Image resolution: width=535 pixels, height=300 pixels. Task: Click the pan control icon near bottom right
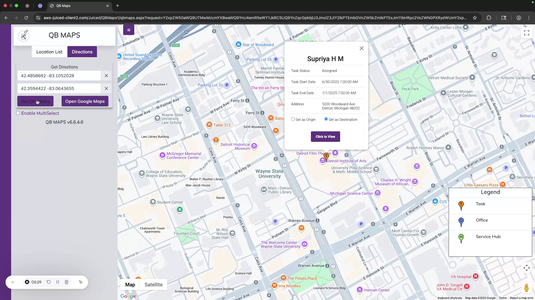tap(526, 268)
